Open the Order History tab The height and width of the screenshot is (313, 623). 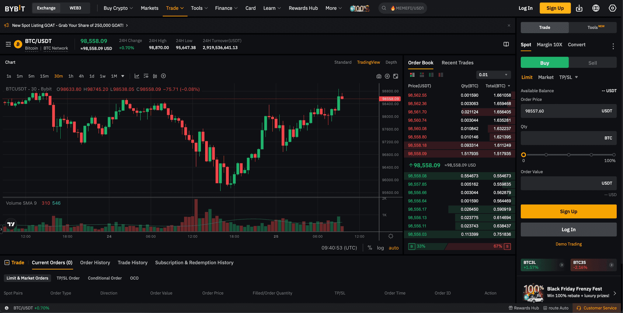(x=95, y=263)
